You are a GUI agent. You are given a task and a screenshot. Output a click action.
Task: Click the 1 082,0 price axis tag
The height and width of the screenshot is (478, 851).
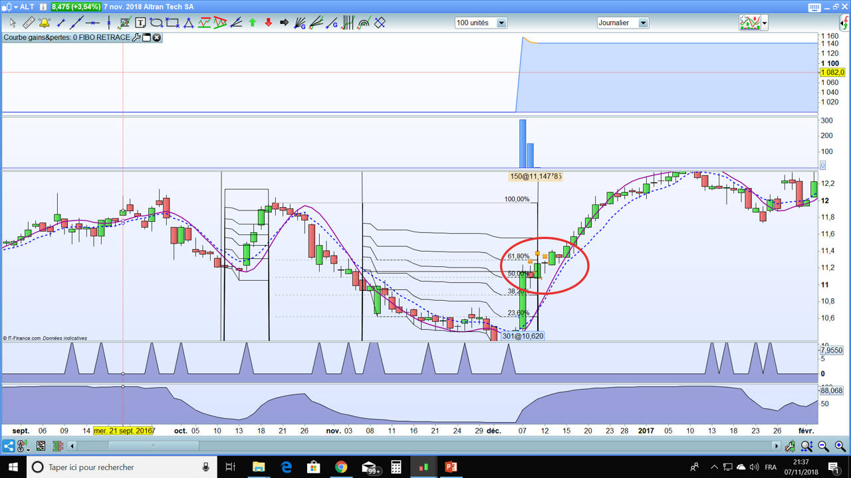(x=832, y=72)
